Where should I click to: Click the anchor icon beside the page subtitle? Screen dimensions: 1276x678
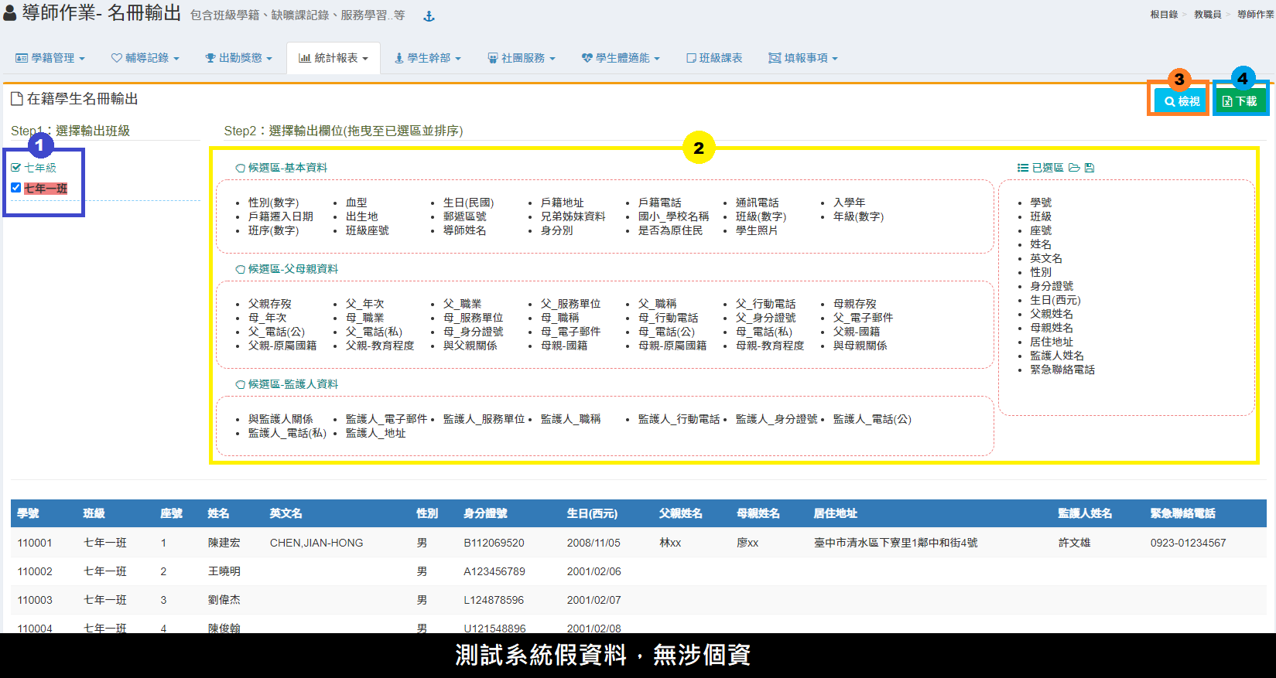tap(429, 16)
